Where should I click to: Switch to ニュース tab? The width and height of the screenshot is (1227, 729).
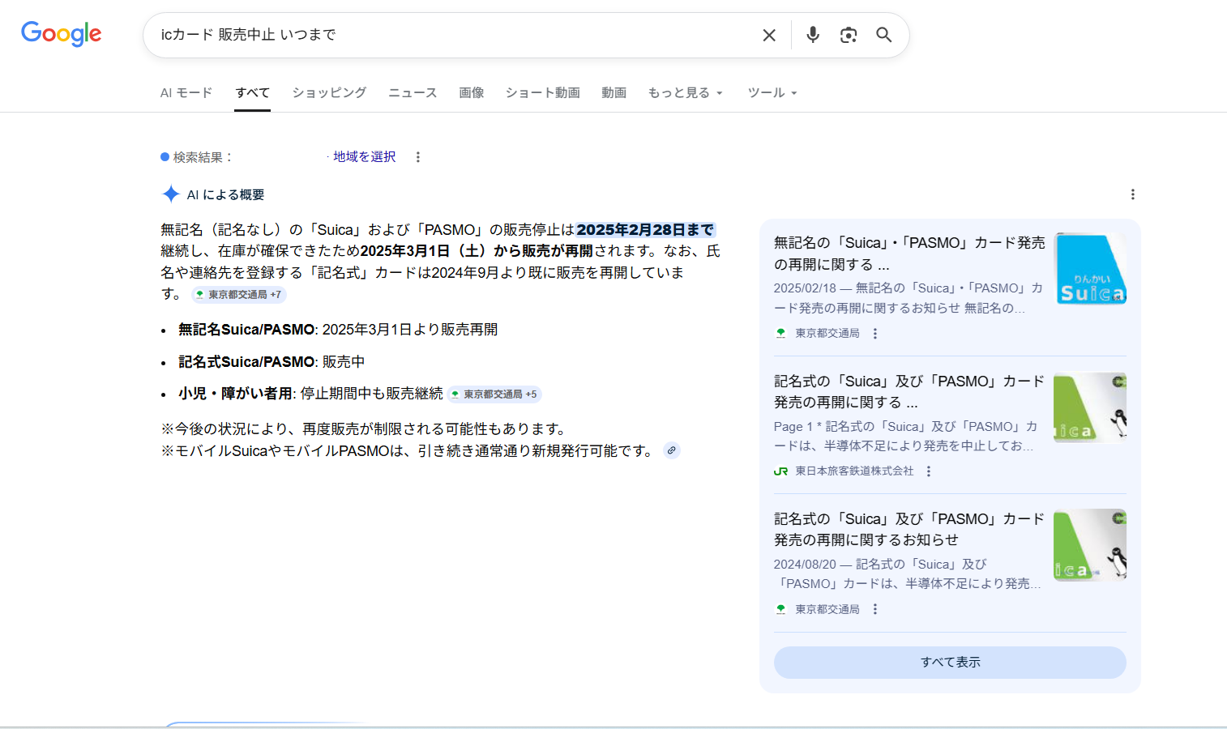[413, 92]
